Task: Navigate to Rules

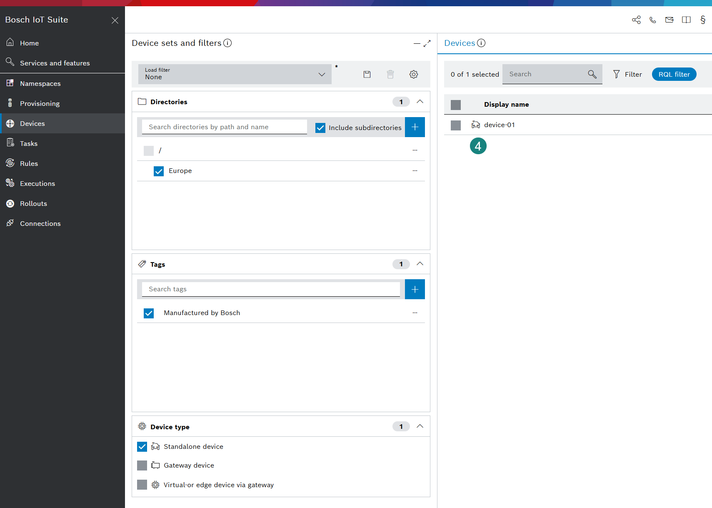Action: pyautogui.click(x=62, y=163)
